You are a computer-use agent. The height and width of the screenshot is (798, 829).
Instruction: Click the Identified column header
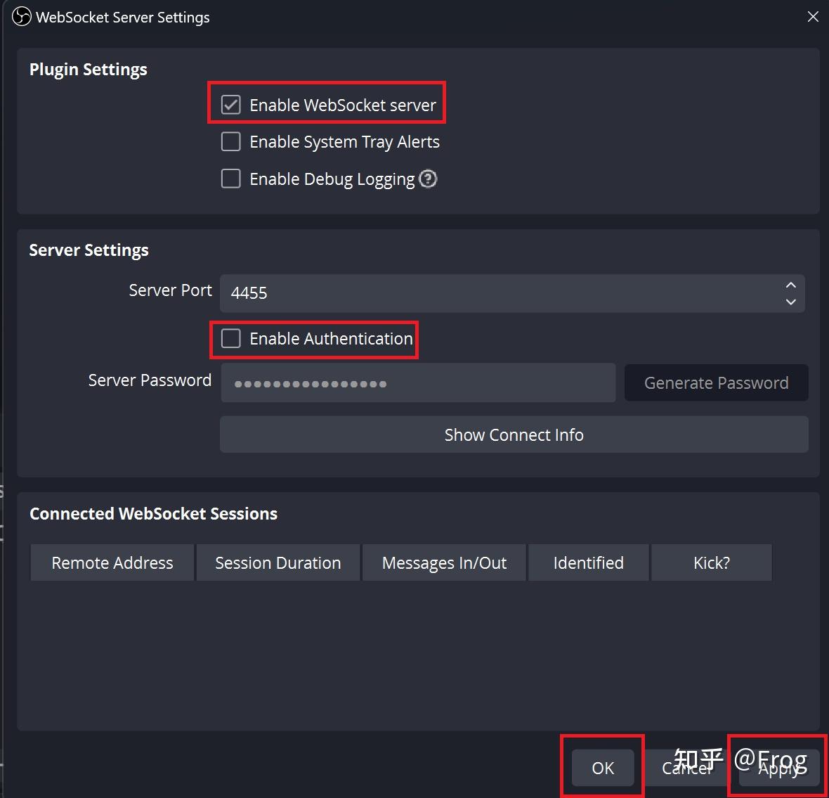pyautogui.click(x=589, y=562)
